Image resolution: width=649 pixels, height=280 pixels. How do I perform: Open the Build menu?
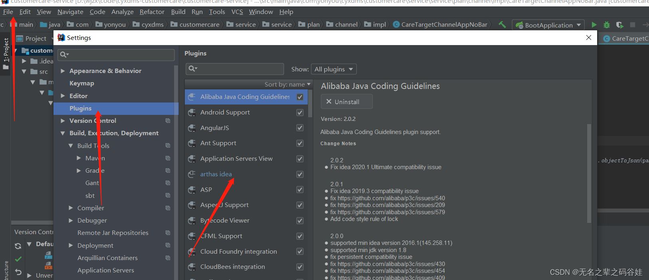pos(178,12)
